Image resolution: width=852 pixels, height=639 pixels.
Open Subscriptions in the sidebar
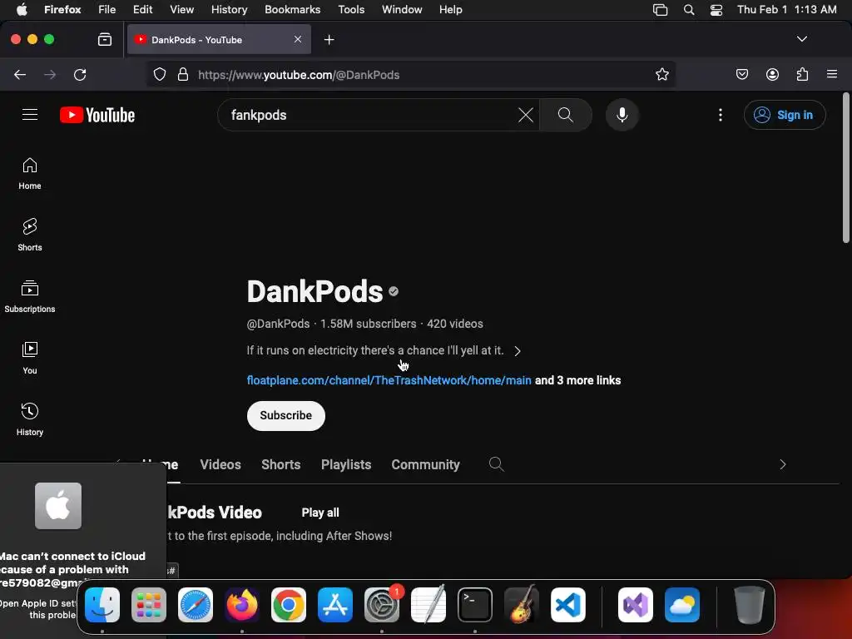[x=30, y=296]
